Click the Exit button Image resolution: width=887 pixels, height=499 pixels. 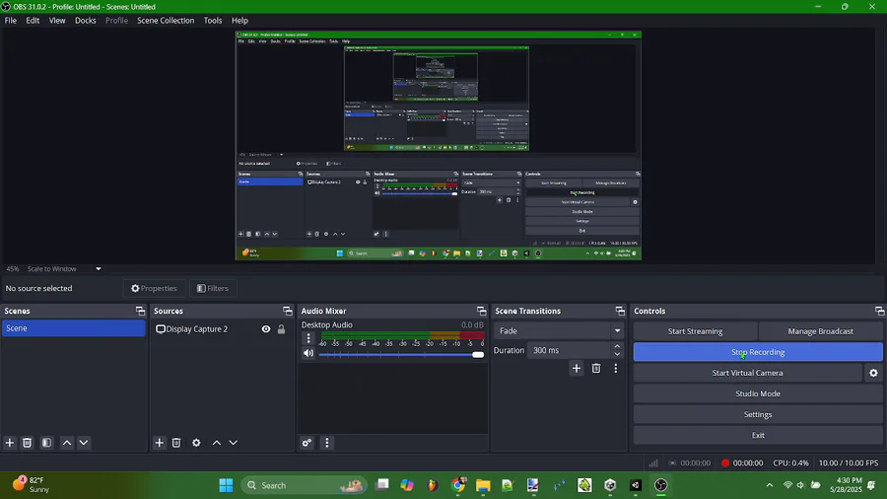tap(758, 435)
